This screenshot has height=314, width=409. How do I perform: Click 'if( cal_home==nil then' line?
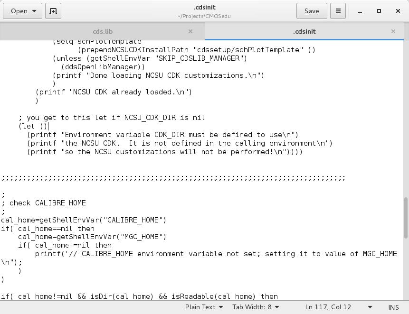tap(48, 229)
